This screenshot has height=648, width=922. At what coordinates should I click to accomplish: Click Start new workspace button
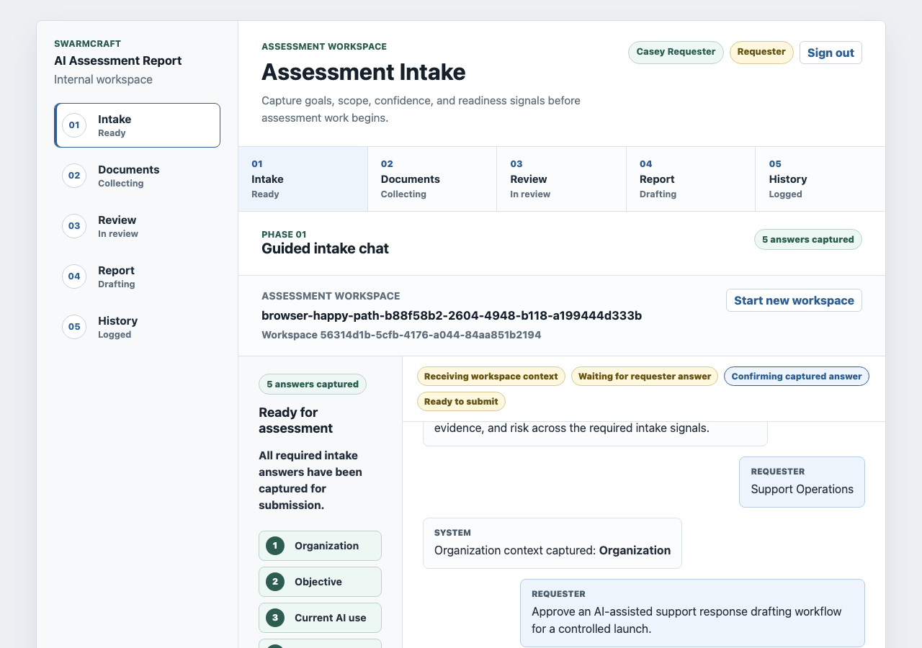click(794, 300)
